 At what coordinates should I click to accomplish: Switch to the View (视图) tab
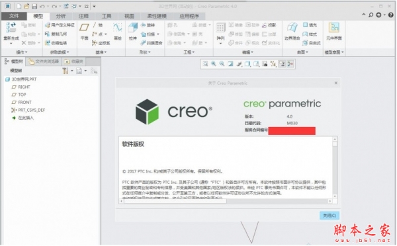129,16
